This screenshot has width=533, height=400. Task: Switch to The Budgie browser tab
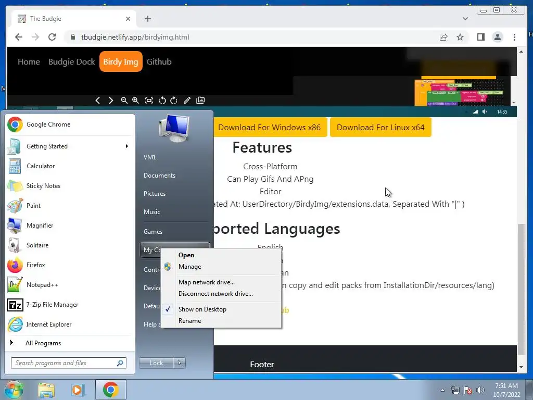pos(74,19)
